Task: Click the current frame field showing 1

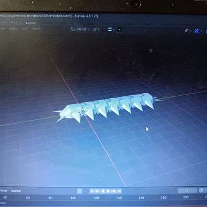Action: (x=187, y=190)
